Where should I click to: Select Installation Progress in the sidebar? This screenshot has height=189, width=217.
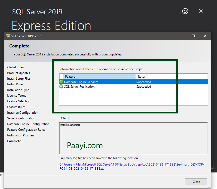tap(21, 135)
